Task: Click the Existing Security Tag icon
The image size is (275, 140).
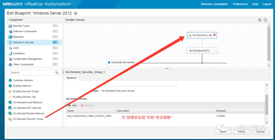Action: 10,97
